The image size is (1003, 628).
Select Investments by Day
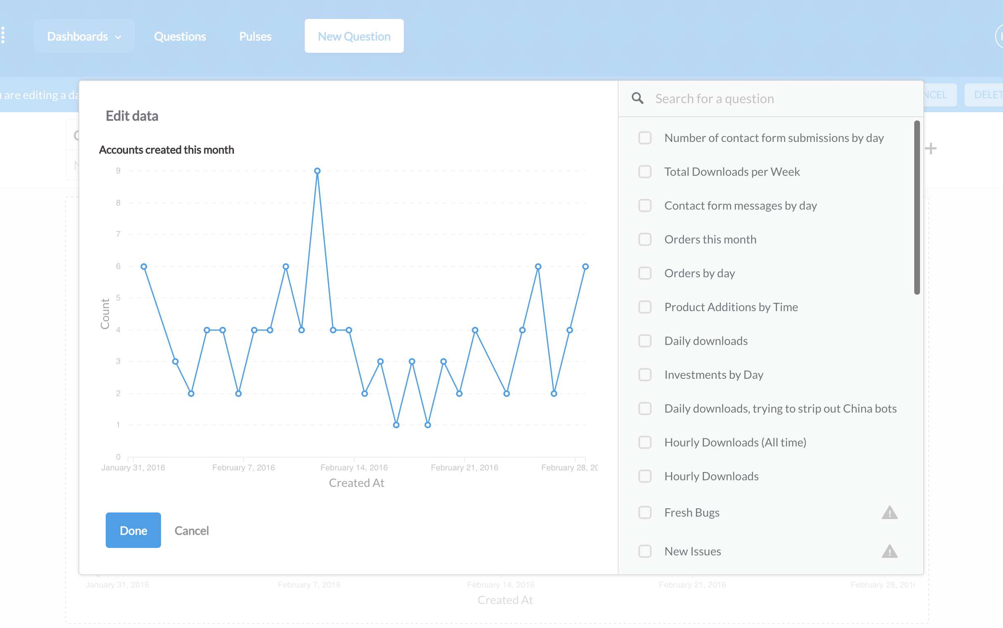(x=645, y=375)
